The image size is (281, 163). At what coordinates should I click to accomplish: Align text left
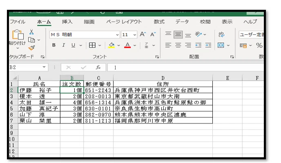(168, 45)
